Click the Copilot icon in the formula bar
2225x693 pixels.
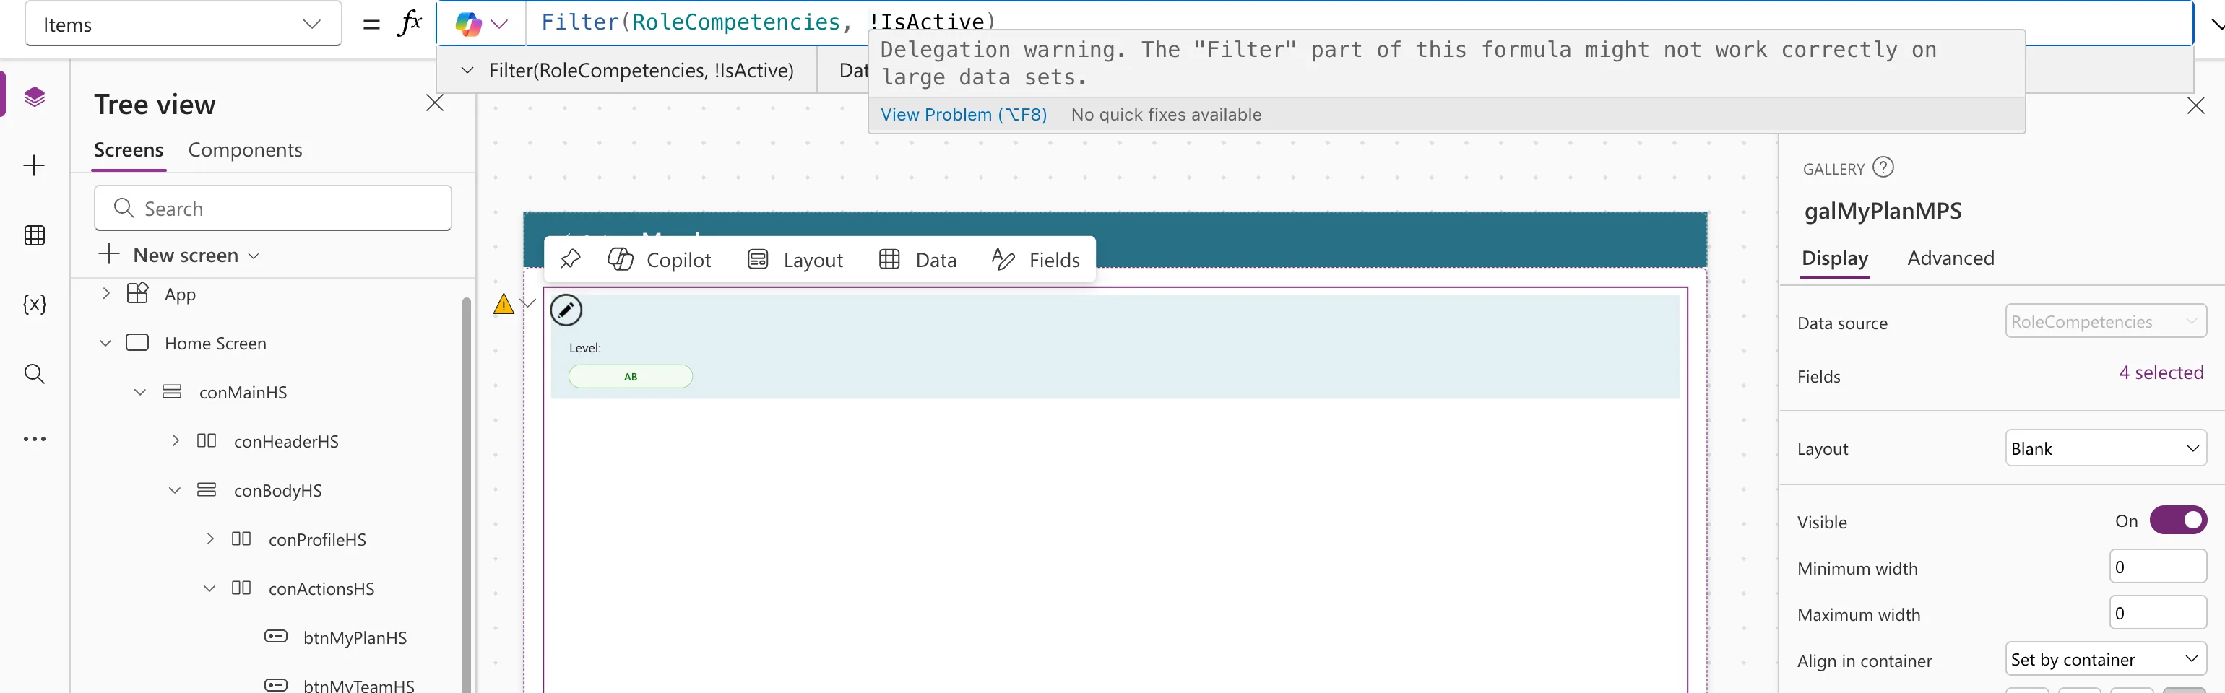[468, 24]
